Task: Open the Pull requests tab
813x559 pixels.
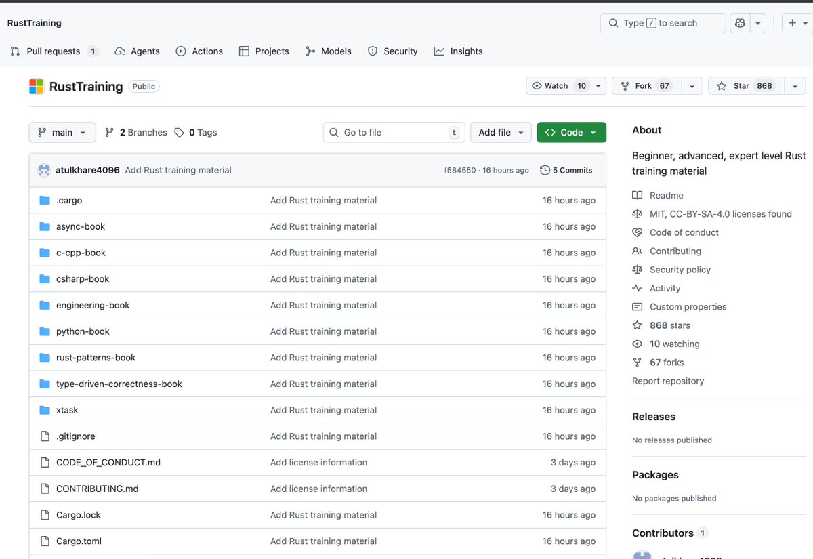Action: click(x=54, y=51)
